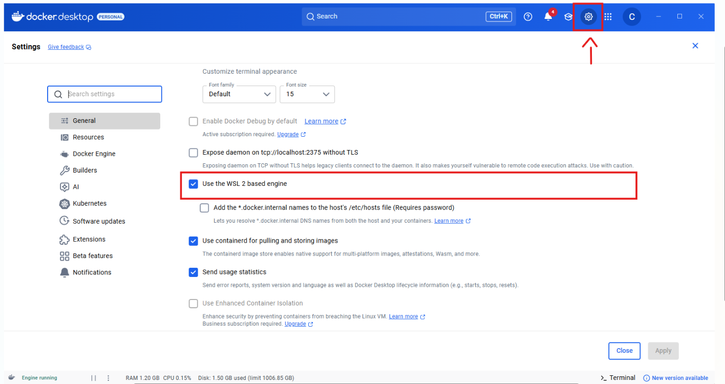Click Engine running status text
The image size is (725, 384).
click(x=39, y=378)
